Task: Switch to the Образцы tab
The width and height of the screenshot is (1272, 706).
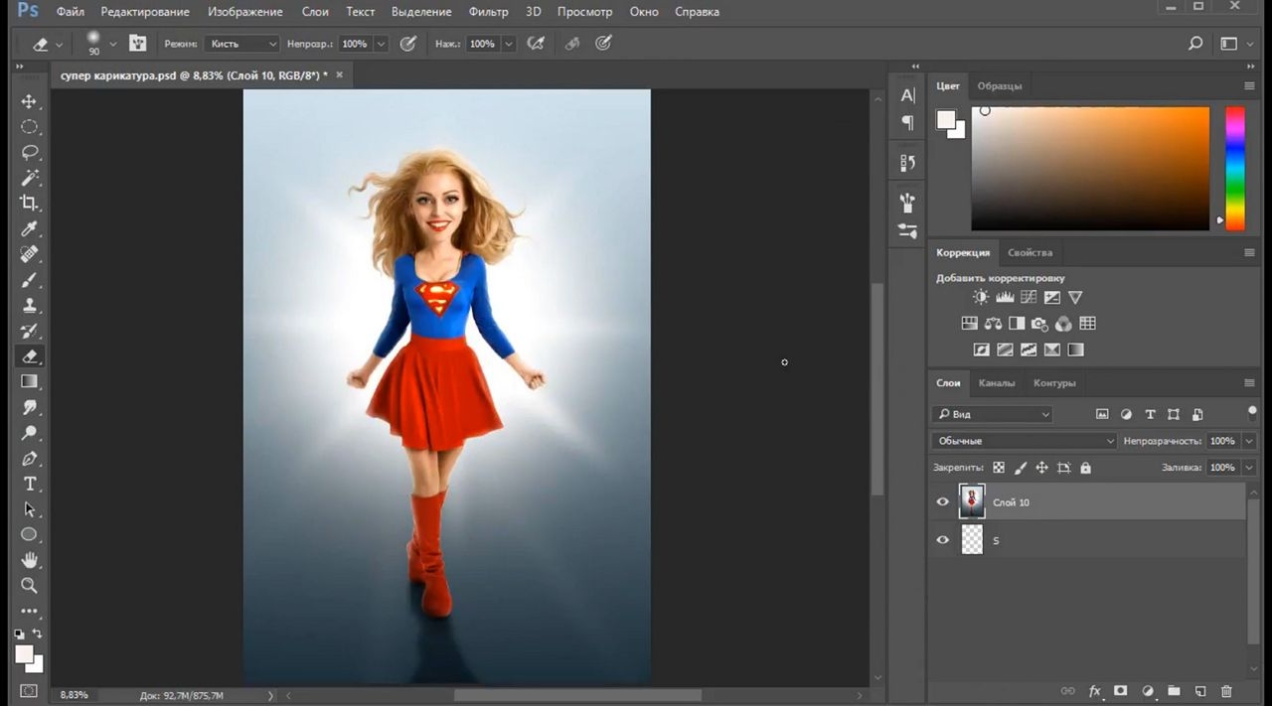Action: tap(999, 86)
